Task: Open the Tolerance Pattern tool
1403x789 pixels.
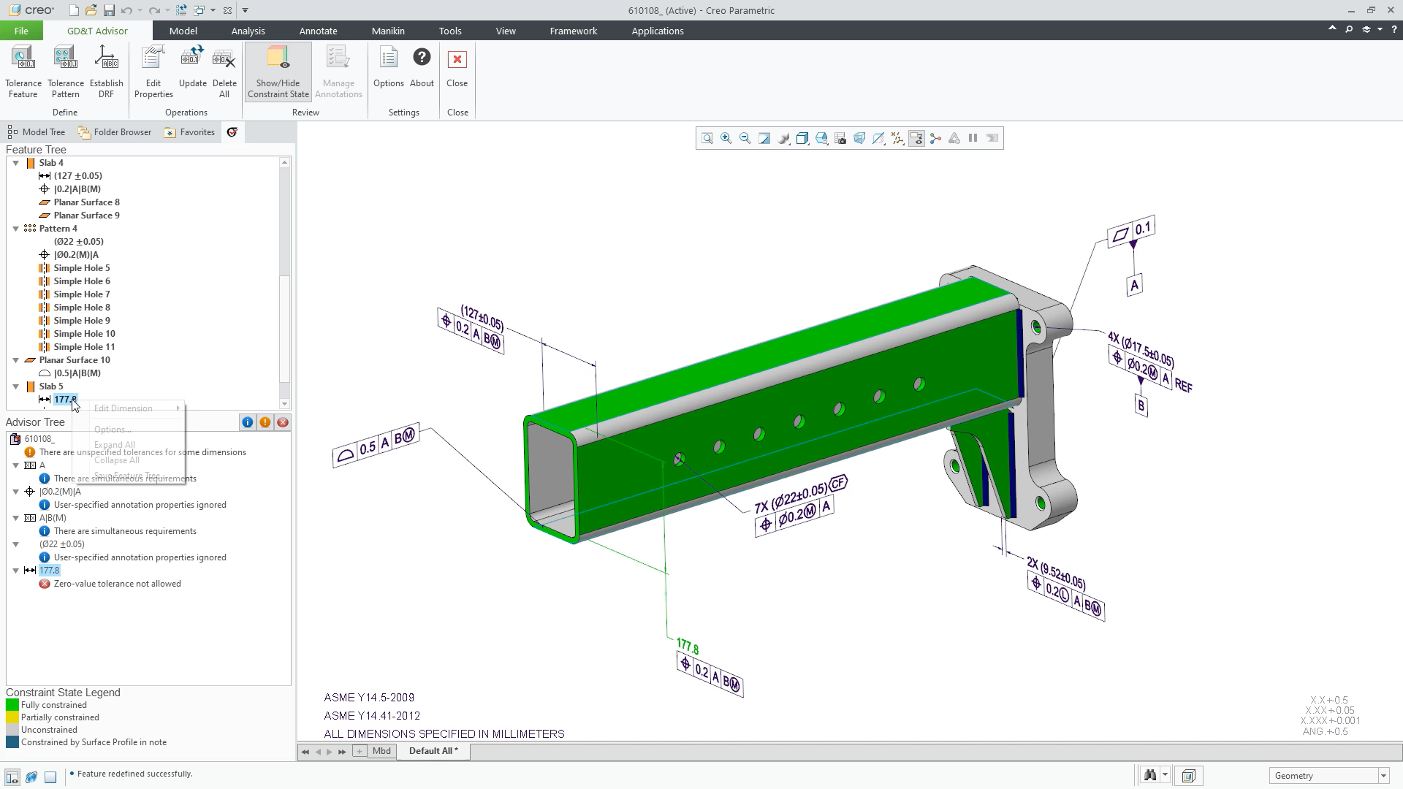Action: [x=66, y=72]
